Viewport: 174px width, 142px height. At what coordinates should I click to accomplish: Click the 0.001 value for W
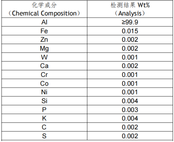[x=130, y=57]
